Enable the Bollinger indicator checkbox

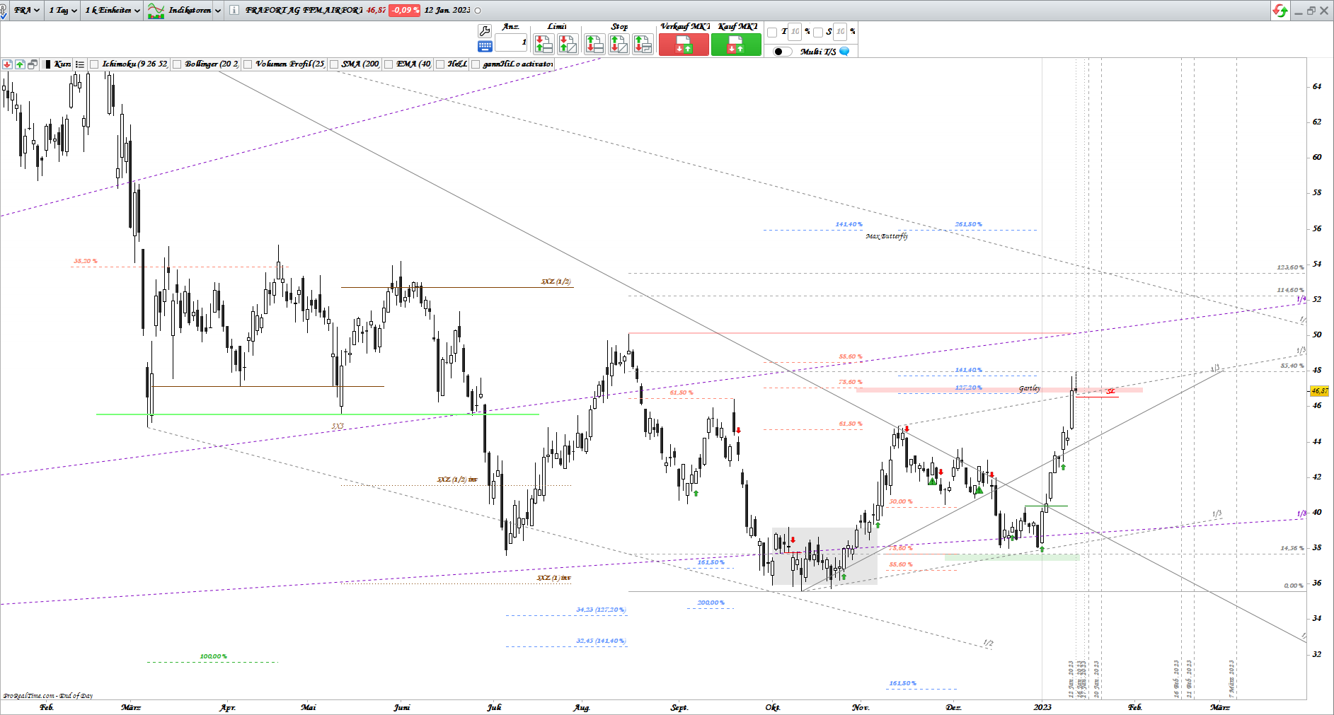177,64
